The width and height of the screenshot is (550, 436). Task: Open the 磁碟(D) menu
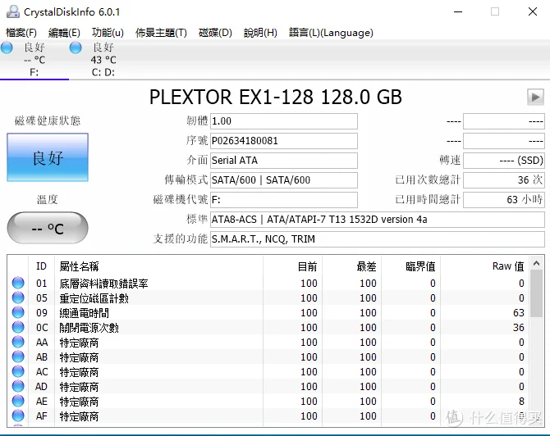(215, 33)
